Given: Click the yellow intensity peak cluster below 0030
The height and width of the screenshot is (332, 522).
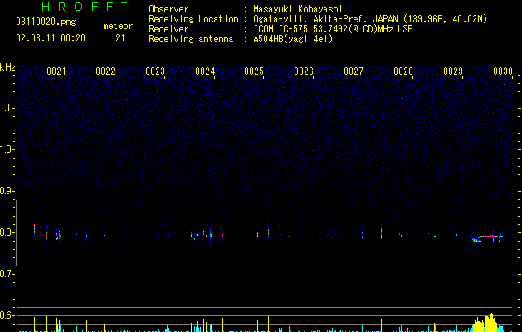Looking at the screenshot, I should (486, 323).
